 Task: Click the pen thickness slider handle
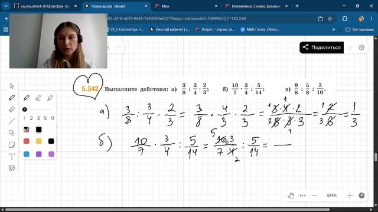(x=24, y=110)
